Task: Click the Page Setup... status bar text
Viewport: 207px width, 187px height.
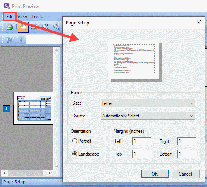Action: (16, 182)
